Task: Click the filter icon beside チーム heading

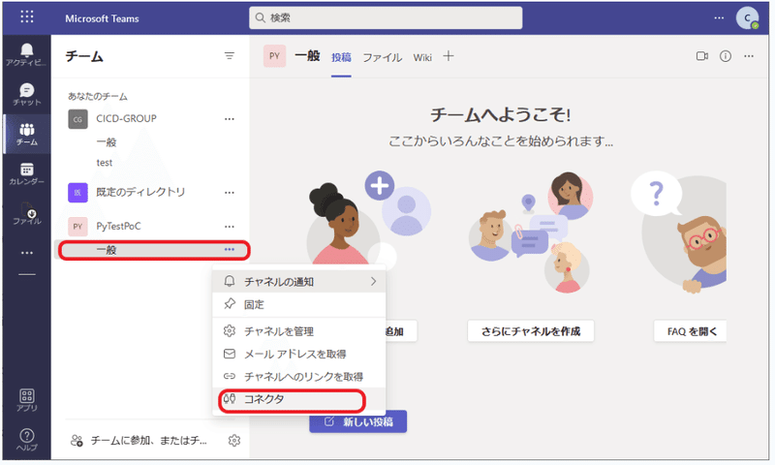Action: point(230,56)
